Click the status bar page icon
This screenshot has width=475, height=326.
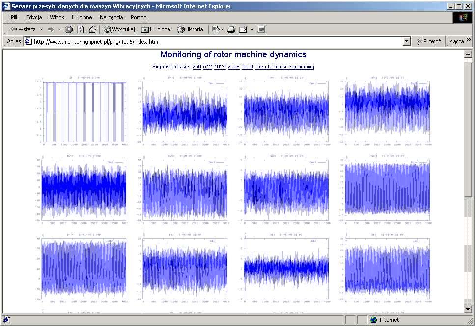[x=6, y=320]
